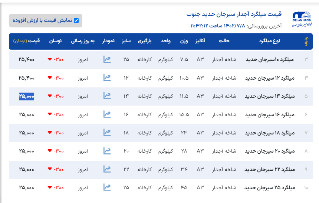319x203 pixels.
Task: Toggle نمایش قیمت با ارزش افزوده checkbox
Action: 76,21
